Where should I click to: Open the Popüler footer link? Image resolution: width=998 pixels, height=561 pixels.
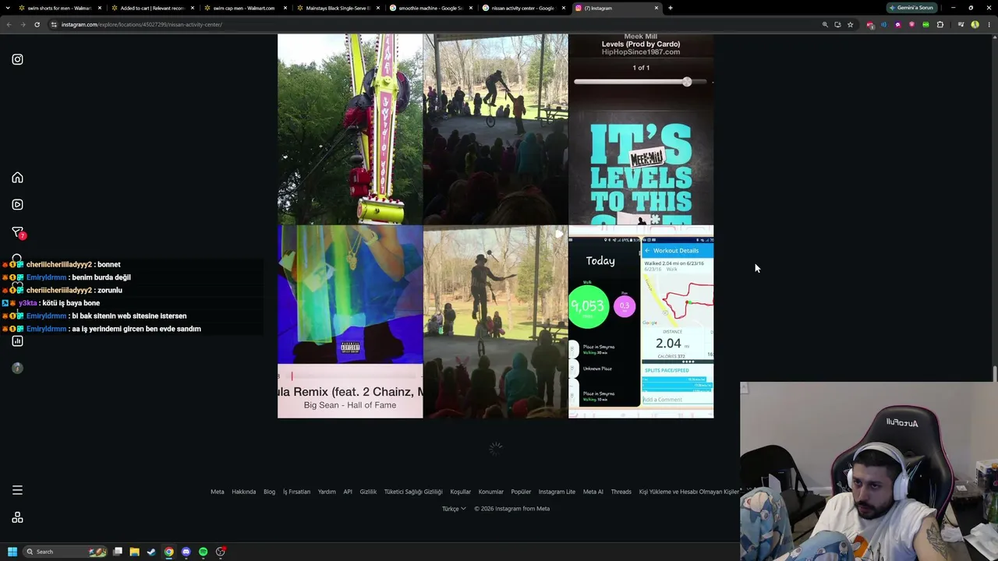521,492
